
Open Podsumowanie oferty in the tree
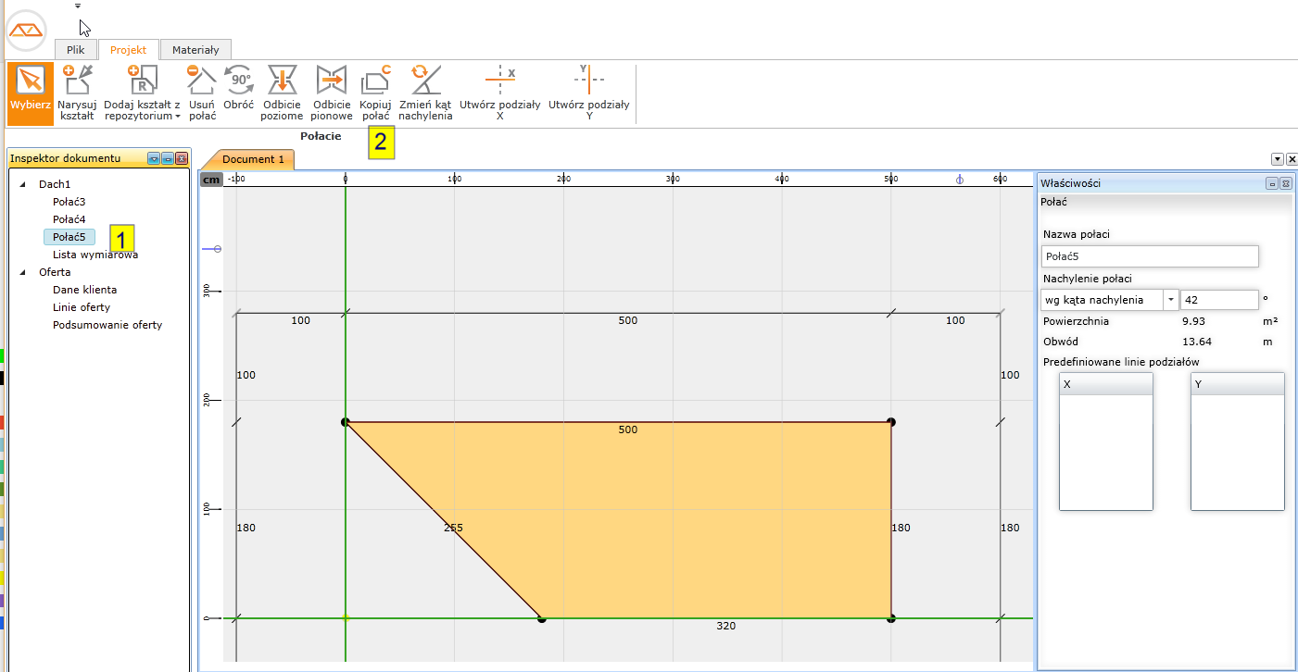[107, 325]
